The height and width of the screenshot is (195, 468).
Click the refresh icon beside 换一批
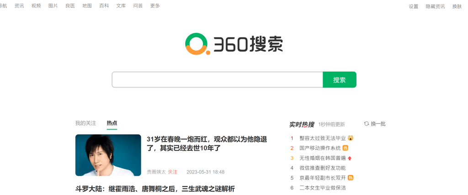[x=367, y=123]
